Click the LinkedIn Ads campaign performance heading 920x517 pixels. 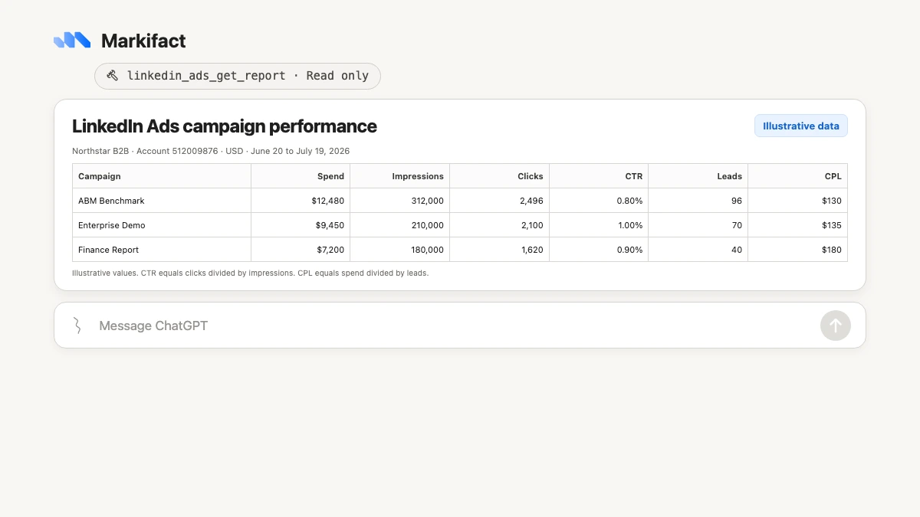pyautogui.click(x=225, y=126)
